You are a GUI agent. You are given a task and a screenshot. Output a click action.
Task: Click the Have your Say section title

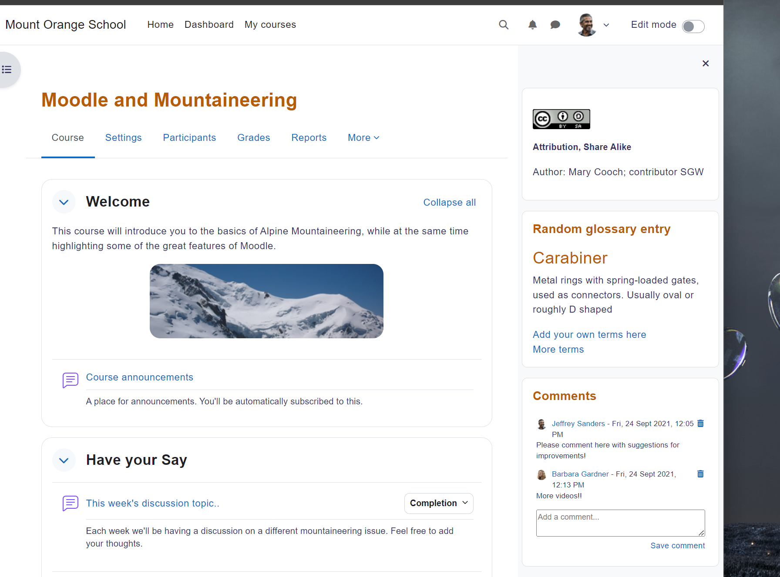(137, 460)
